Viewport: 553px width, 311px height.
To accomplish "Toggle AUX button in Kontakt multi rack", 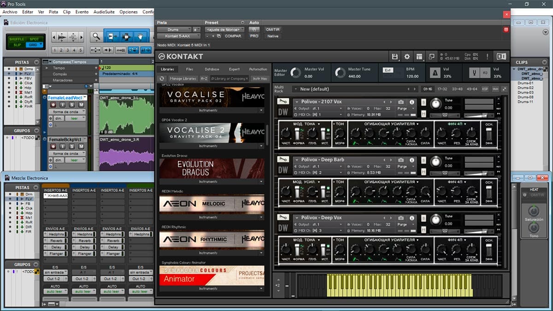I will pyautogui.click(x=495, y=89).
